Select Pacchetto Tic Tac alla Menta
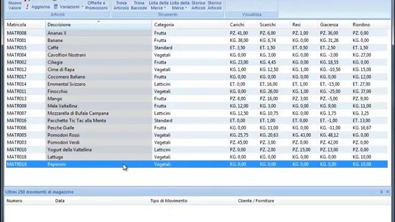This screenshot has height=222, width=395. [x=77, y=121]
